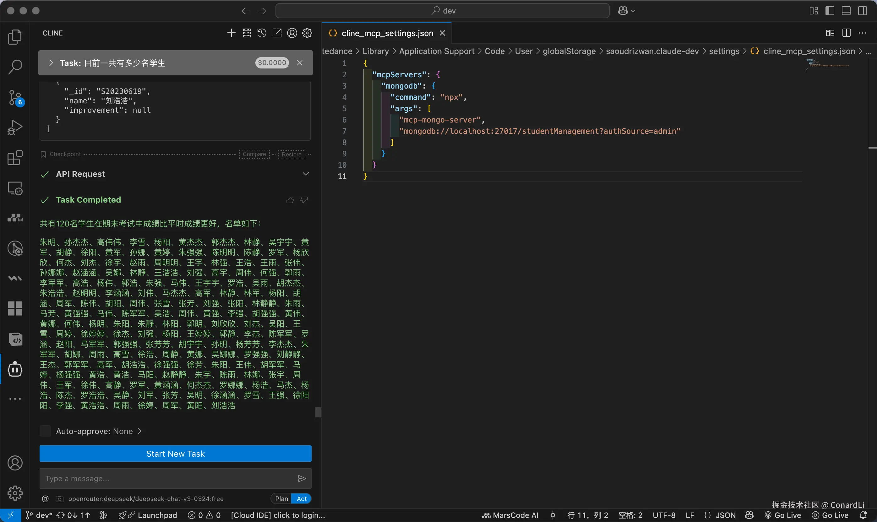Switch to Plan mode
The width and height of the screenshot is (877, 522).
click(x=281, y=498)
